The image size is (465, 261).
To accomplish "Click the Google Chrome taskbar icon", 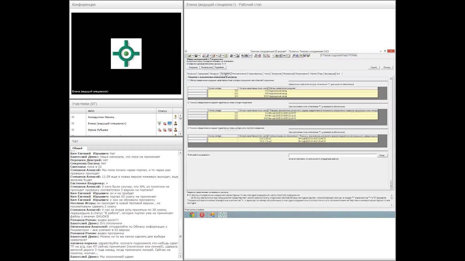I will 192,215.
